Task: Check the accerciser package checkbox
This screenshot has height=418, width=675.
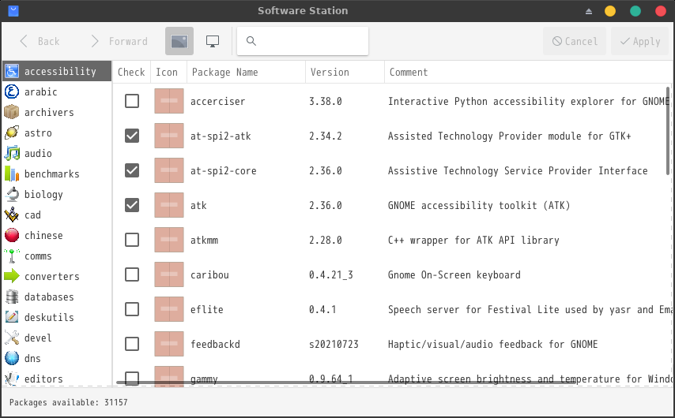Action: pyautogui.click(x=132, y=101)
